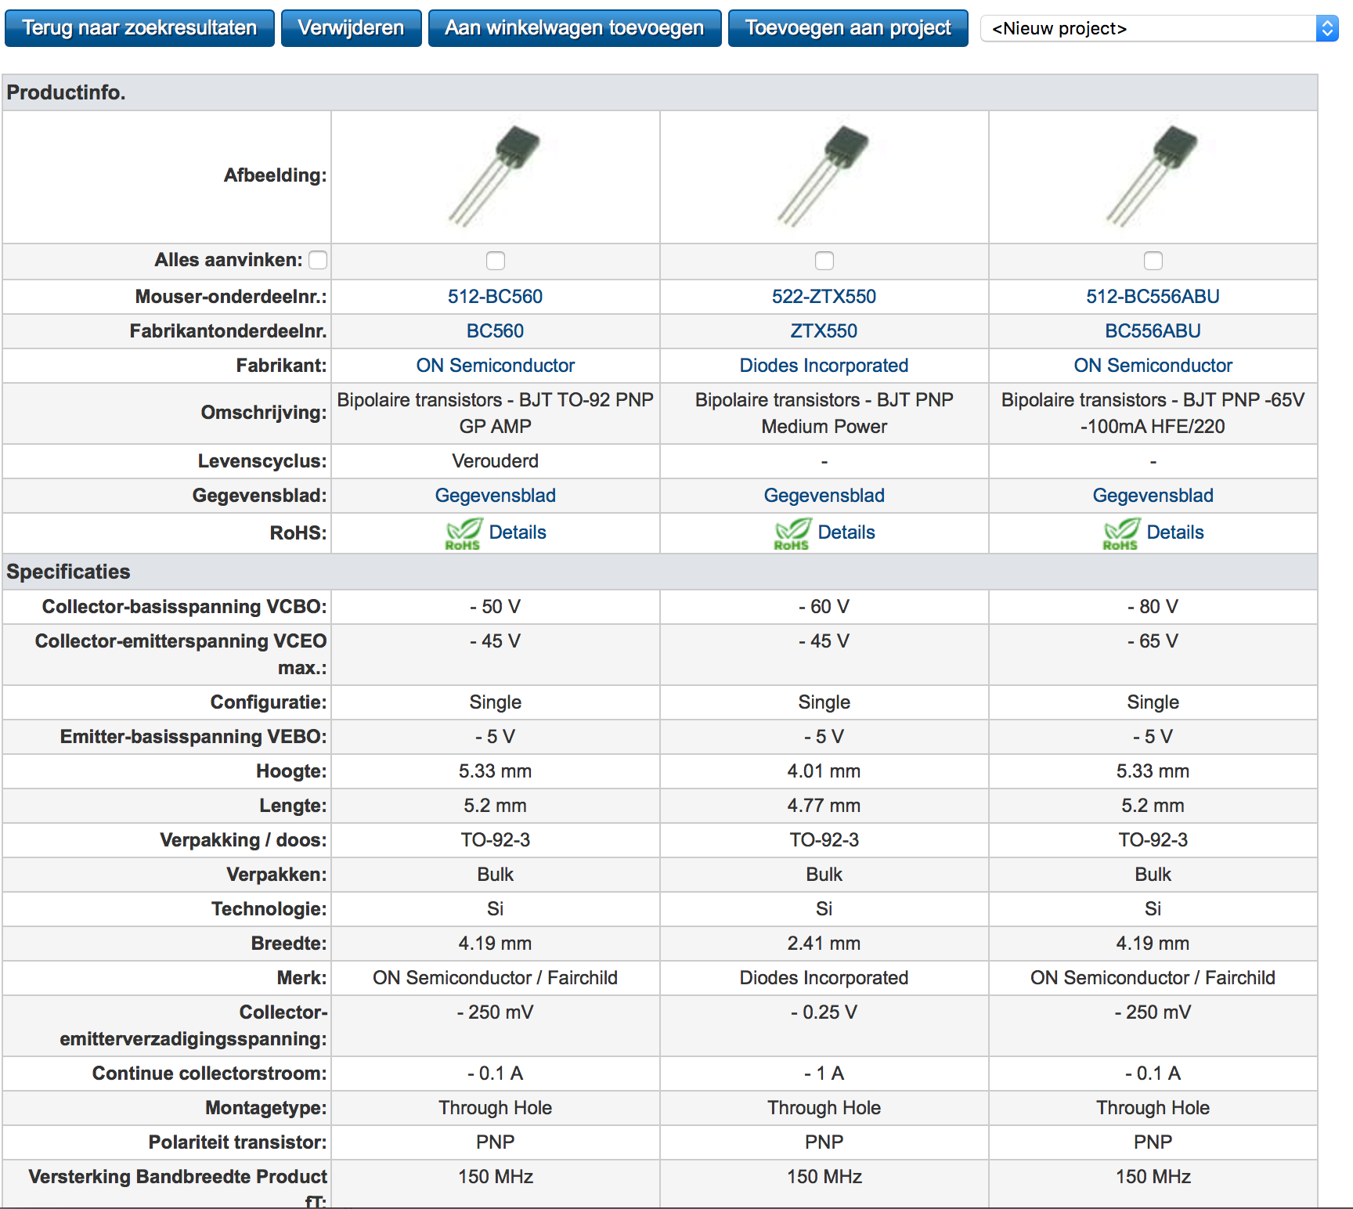Select the checkbox for the 512-BC556ABU column
This screenshot has width=1353, height=1209.
(1153, 261)
